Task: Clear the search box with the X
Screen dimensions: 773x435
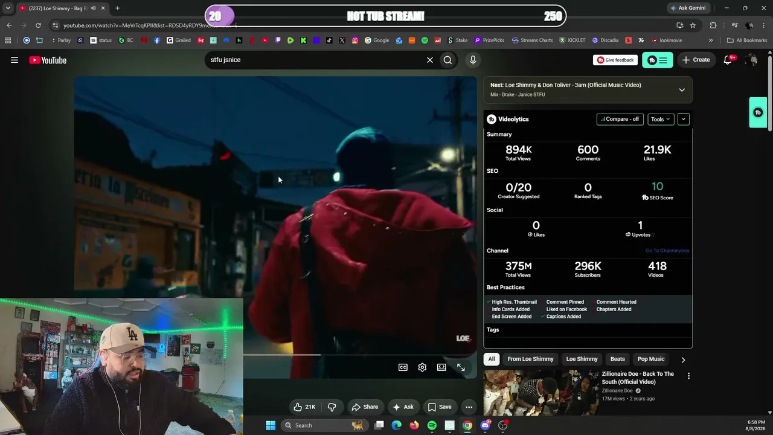Action: [430, 60]
